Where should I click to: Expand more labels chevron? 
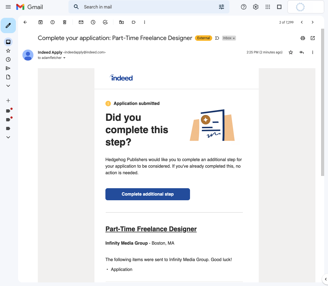[x=8, y=137]
